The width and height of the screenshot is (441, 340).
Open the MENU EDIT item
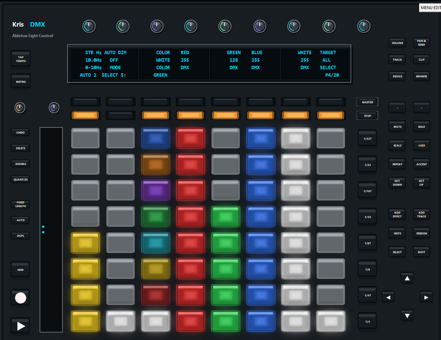(x=430, y=7)
